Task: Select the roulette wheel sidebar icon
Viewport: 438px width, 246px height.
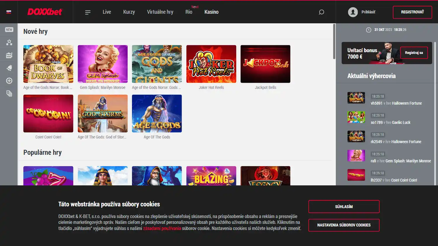Action: click(9, 81)
